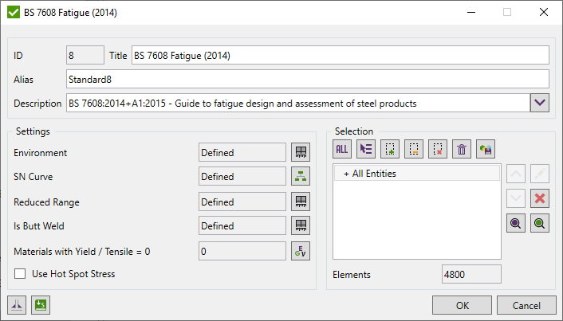Click the subtract-from-selection marquee icon
Image resolution: width=563 pixels, height=321 pixels.
tap(414, 148)
